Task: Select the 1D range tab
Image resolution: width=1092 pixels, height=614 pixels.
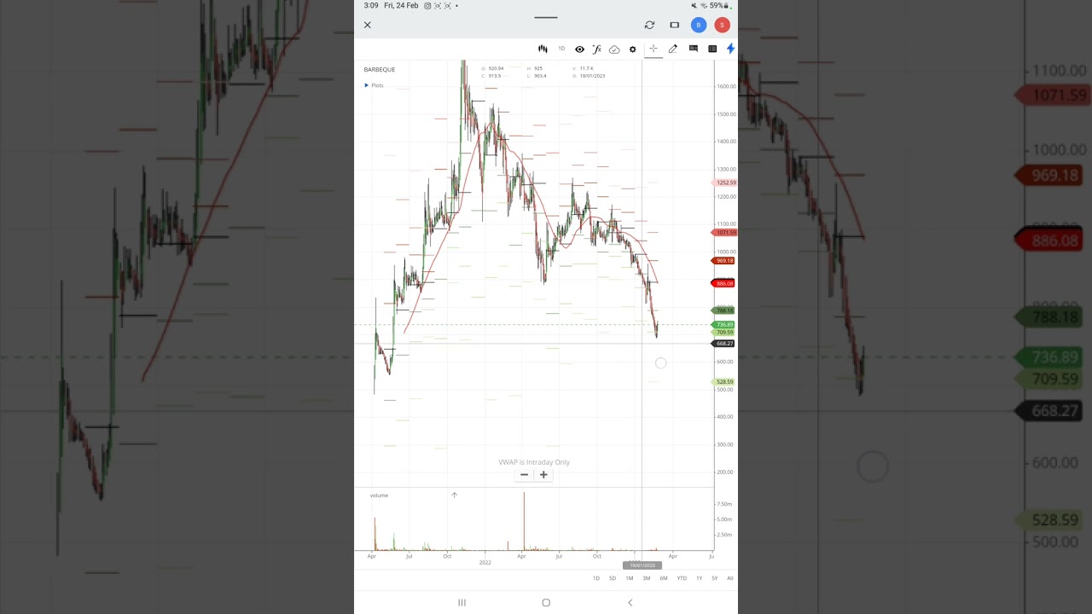Action: click(x=596, y=578)
